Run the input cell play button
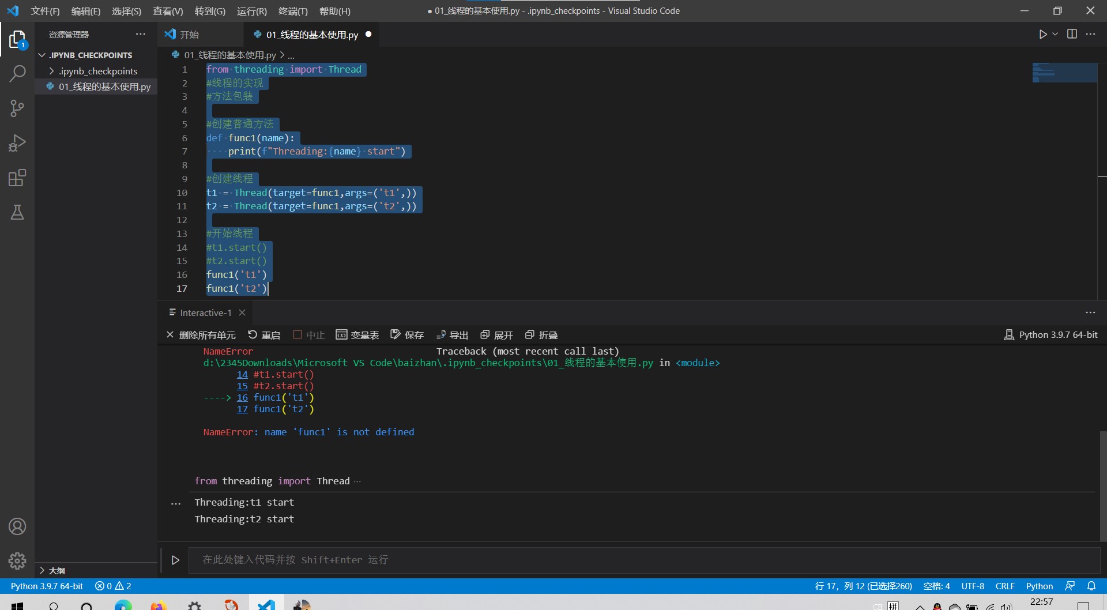1107x610 pixels. (175, 560)
